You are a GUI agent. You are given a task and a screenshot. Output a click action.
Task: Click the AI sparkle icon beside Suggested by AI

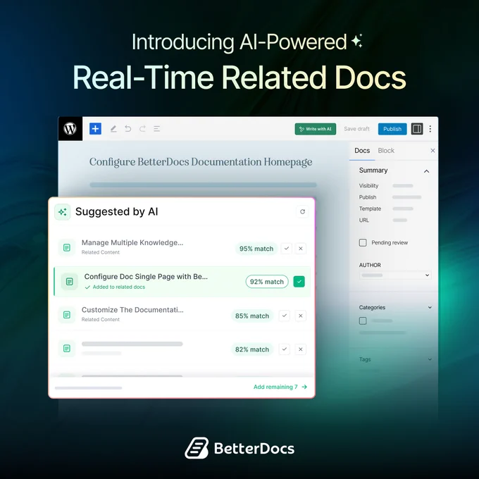pos(63,212)
